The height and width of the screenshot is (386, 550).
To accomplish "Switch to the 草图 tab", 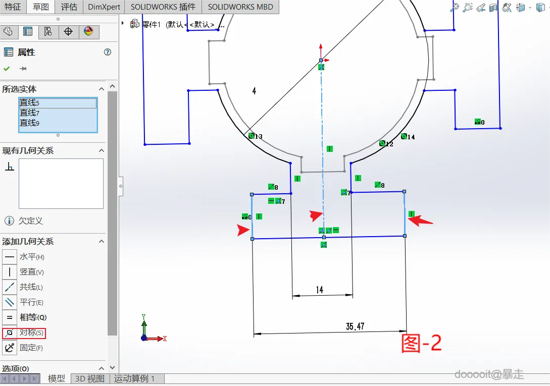I will [x=41, y=7].
